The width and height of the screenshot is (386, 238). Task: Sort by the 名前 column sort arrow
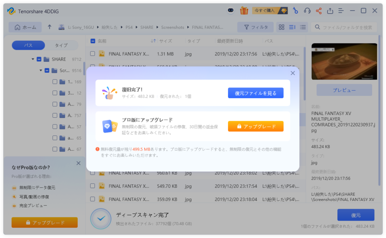click(x=153, y=41)
